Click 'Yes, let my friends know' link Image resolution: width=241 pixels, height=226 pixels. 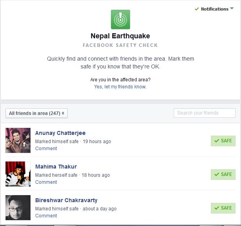click(x=120, y=87)
